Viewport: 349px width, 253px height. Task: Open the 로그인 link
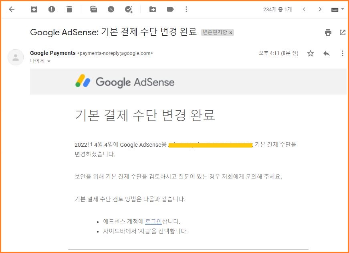click(153, 221)
